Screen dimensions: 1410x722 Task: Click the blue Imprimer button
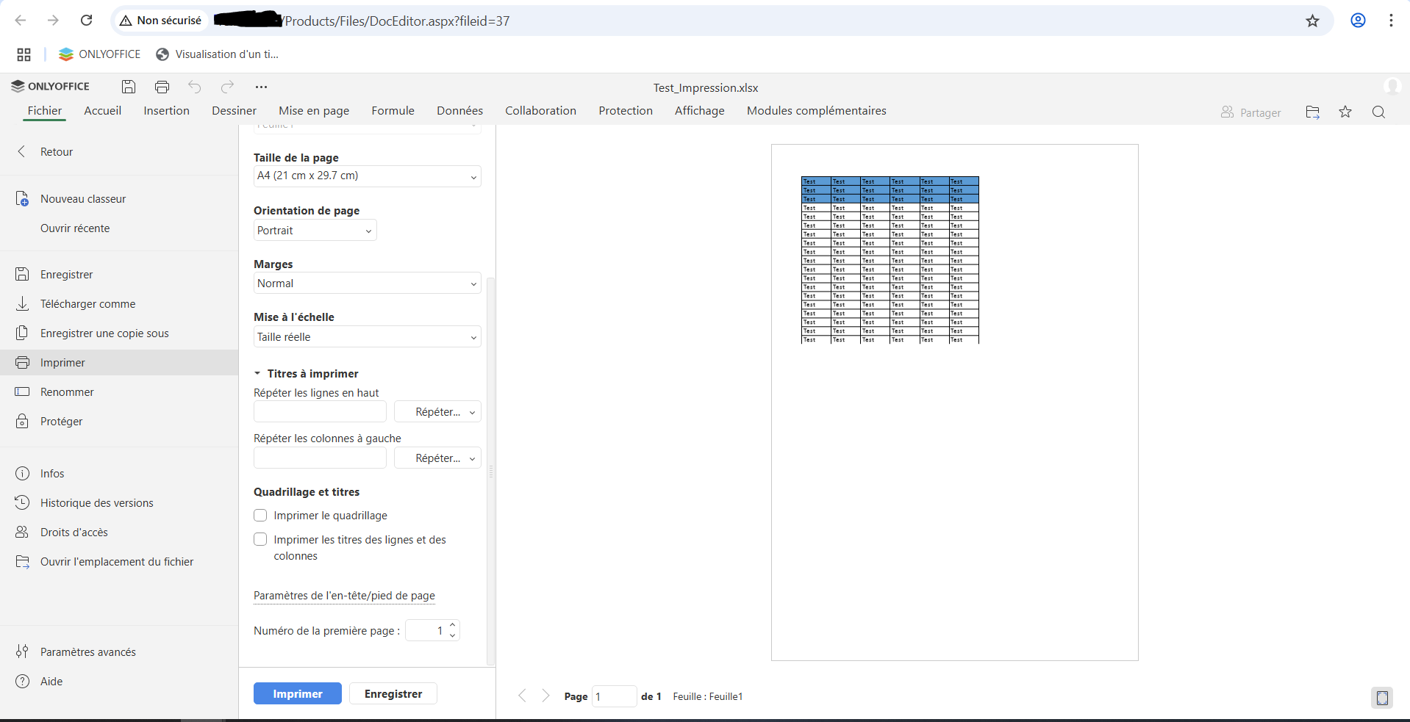pos(298,693)
